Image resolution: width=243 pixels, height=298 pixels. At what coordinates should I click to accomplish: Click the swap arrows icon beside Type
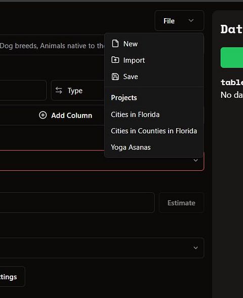point(59,90)
